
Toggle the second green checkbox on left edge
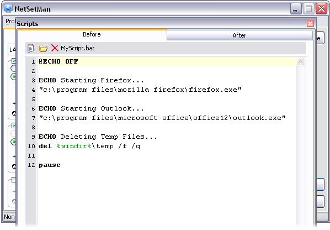point(14,126)
